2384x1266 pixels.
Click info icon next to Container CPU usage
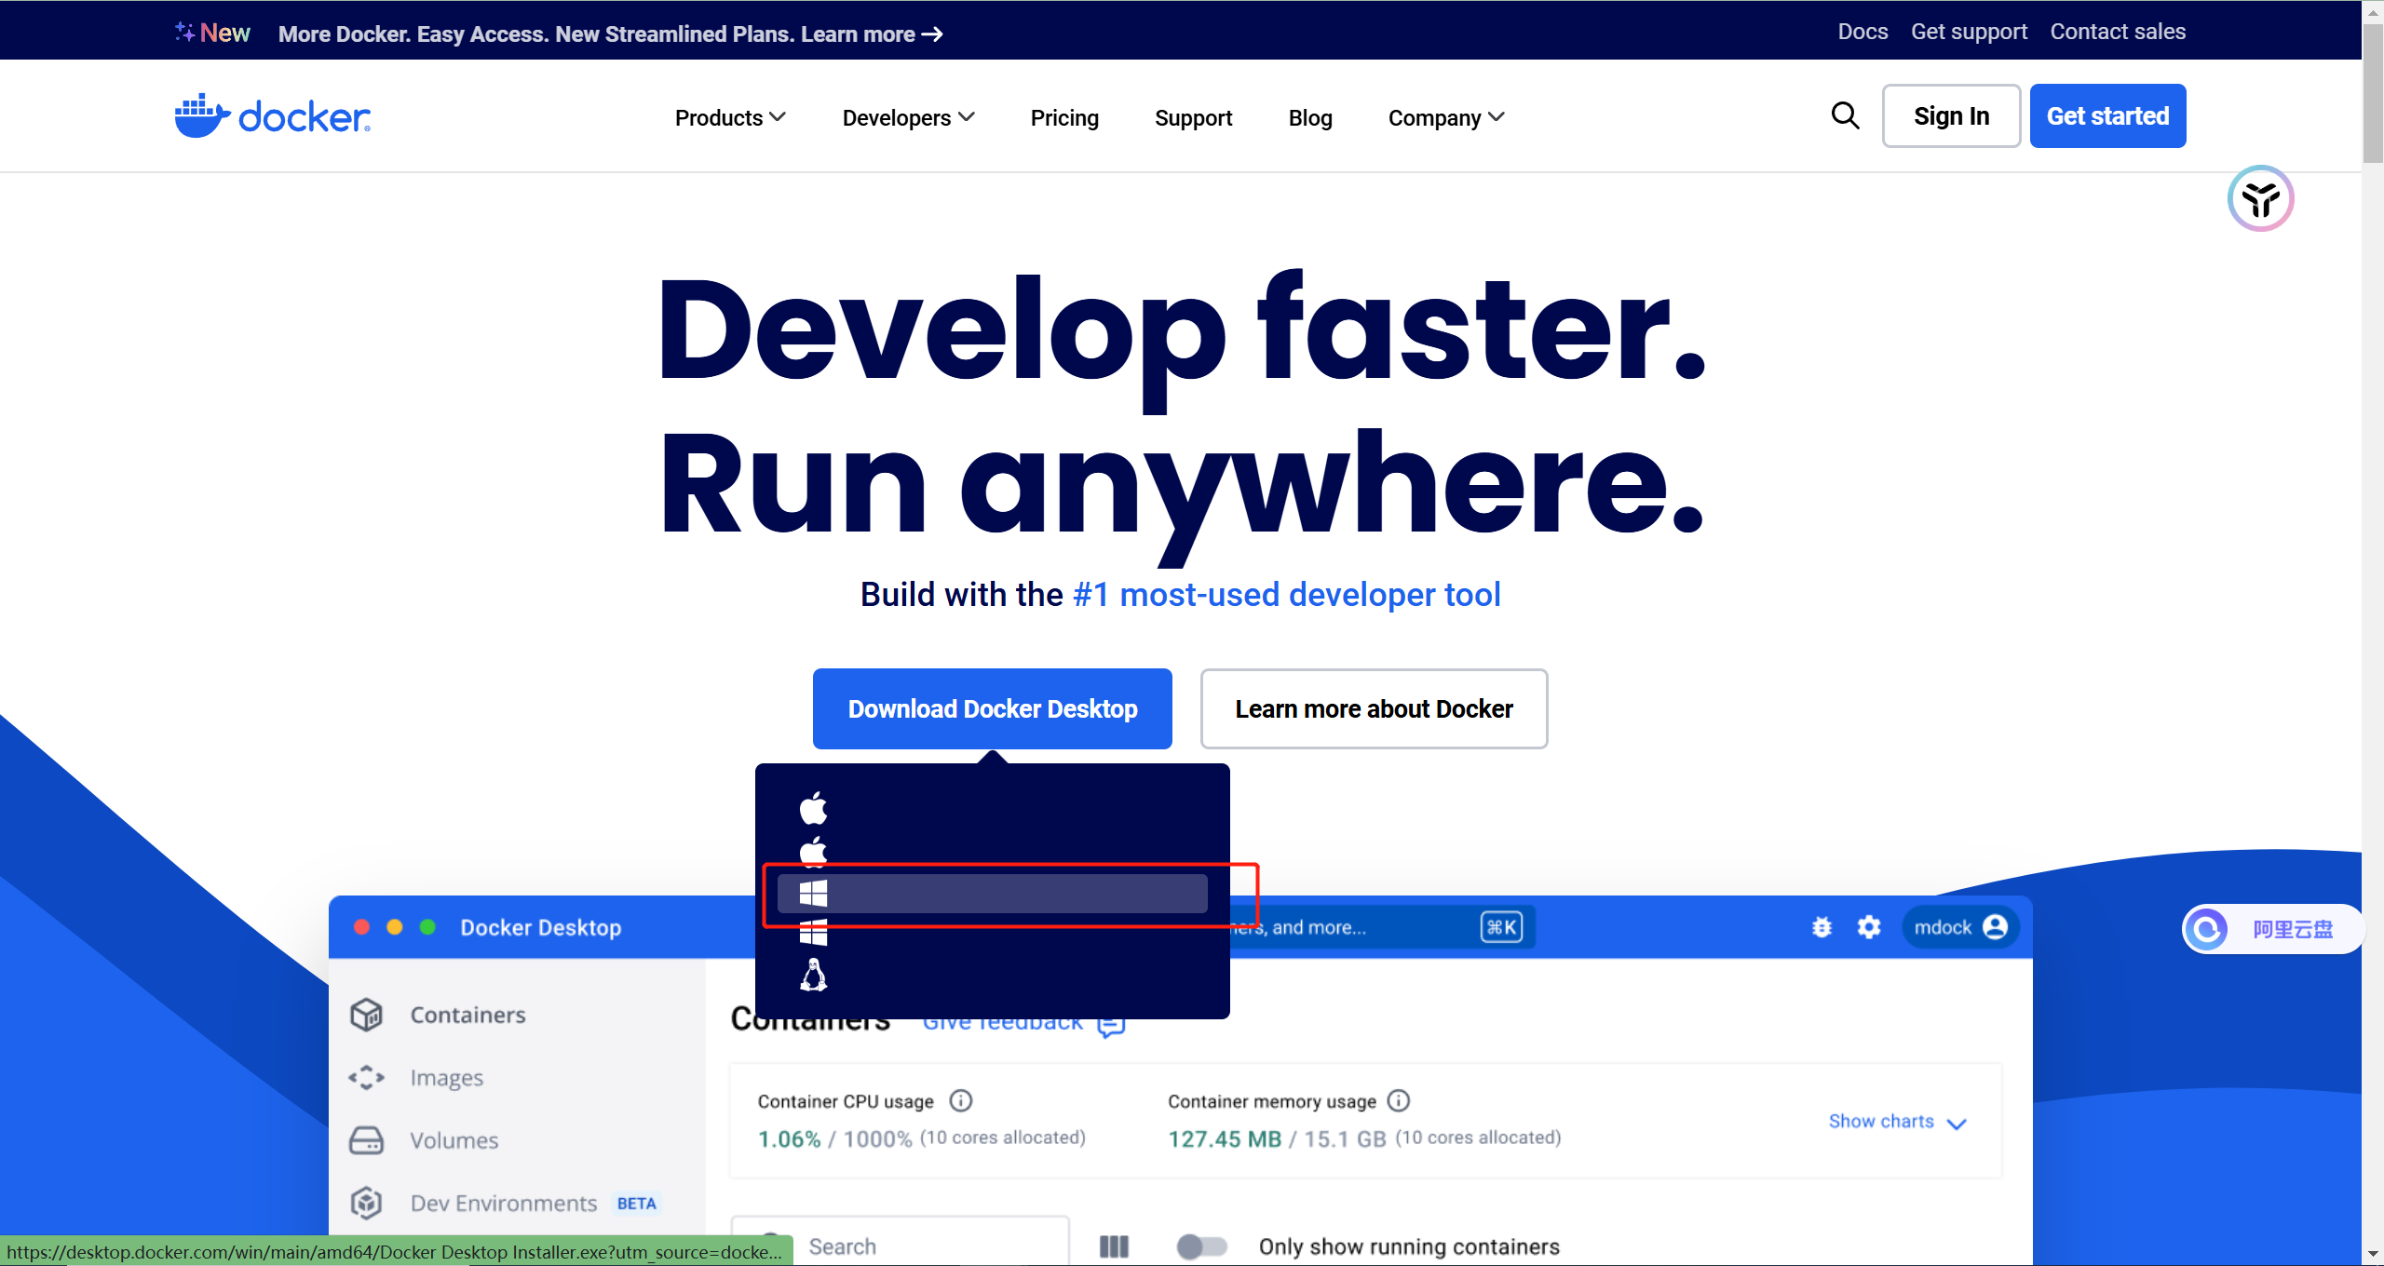[x=960, y=1101]
